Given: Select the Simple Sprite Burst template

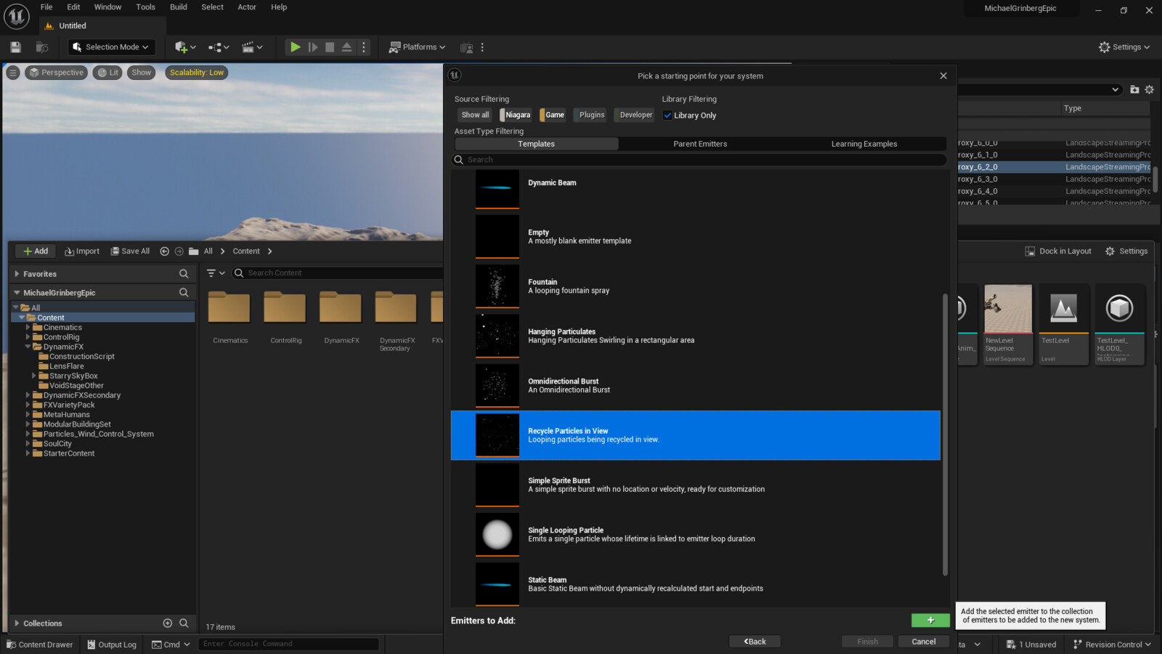Looking at the screenshot, I should (696, 485).
